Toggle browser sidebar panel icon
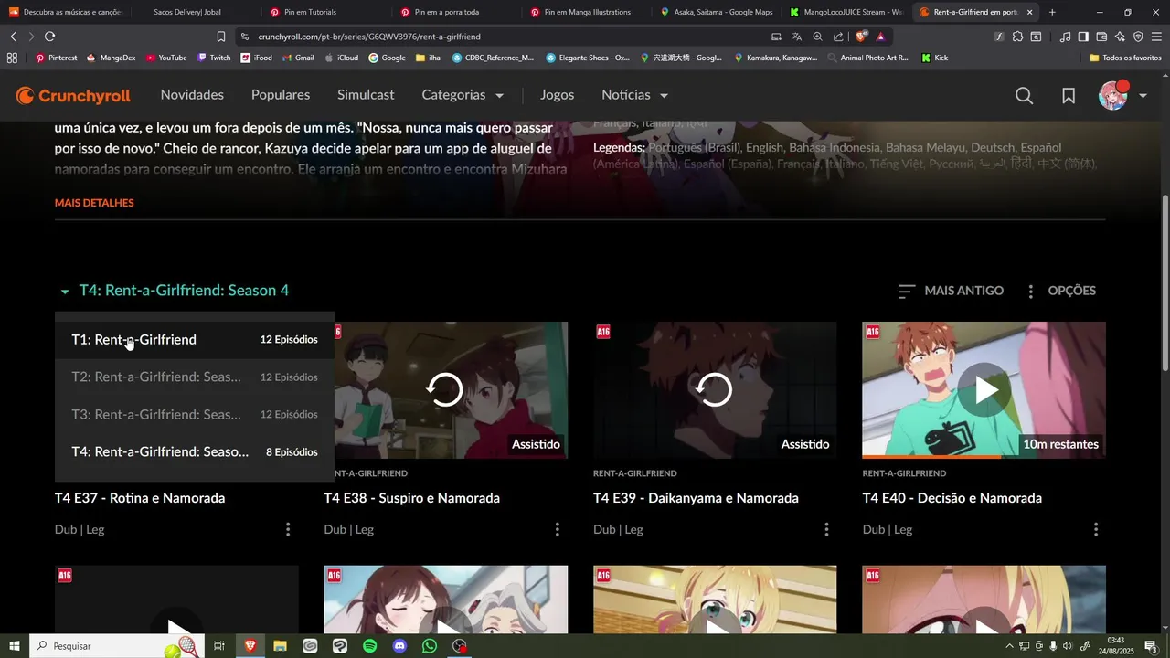 (1083, 37)
